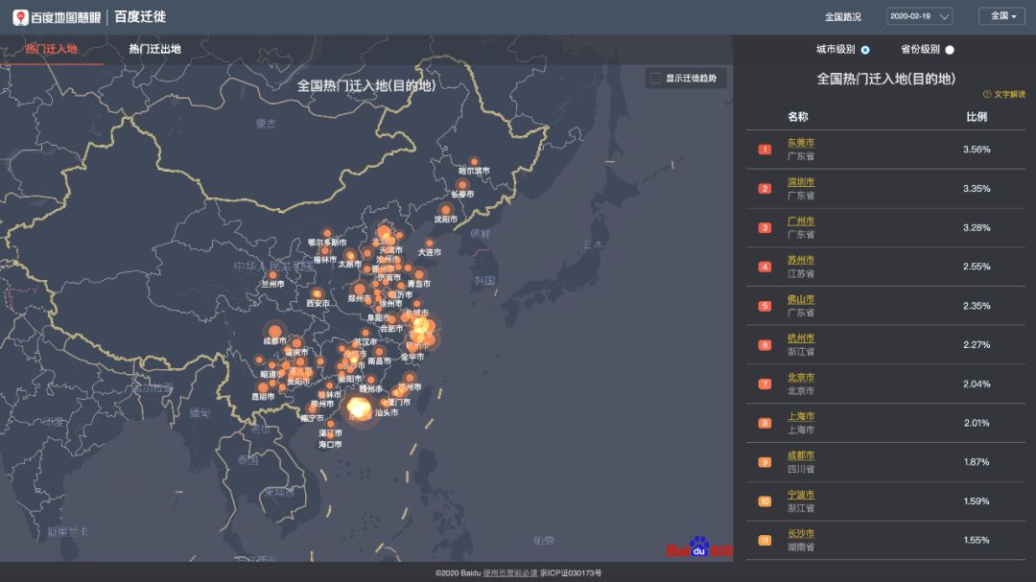This screenshot has height=582, width=1036.
Task: Click the rank 5 badge icon
Action: click(x=765, y=306)
